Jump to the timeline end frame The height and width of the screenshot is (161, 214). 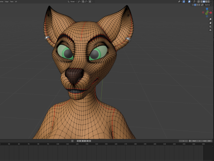coord(90,141)
